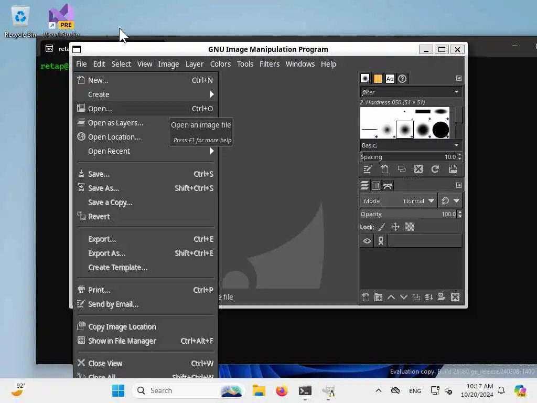Click Show in File Manager entry
This screenshot has height=403, width=537.
(146, 341)
